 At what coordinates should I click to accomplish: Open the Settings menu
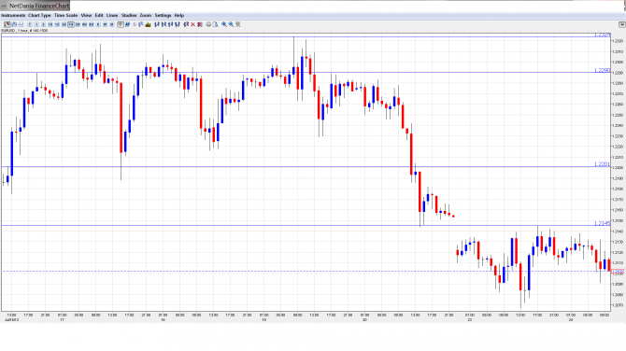click(163, 15)
